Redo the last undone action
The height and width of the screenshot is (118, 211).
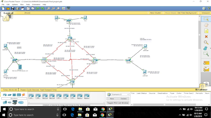click(43, 9)
